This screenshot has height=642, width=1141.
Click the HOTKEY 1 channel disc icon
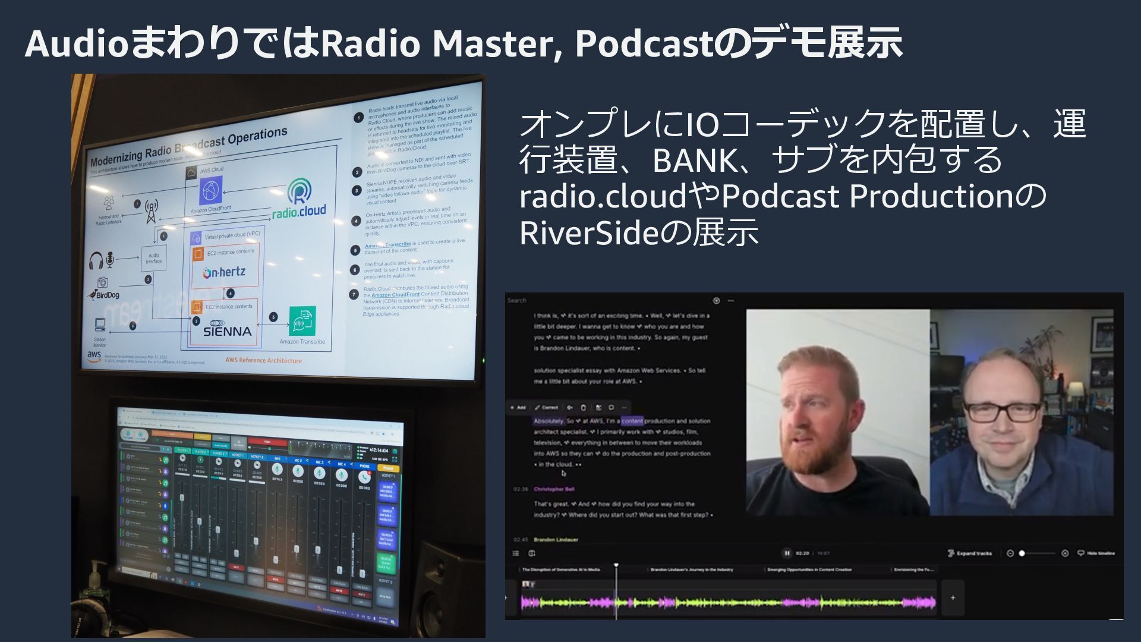point(238,464)
